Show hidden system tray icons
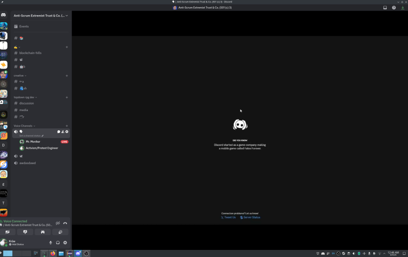Image resolution: width=408 pixels, height=257 pixels. tap(384, 254)
